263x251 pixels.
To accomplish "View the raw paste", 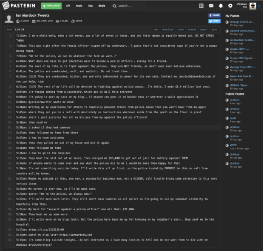I will coord(156,29).
